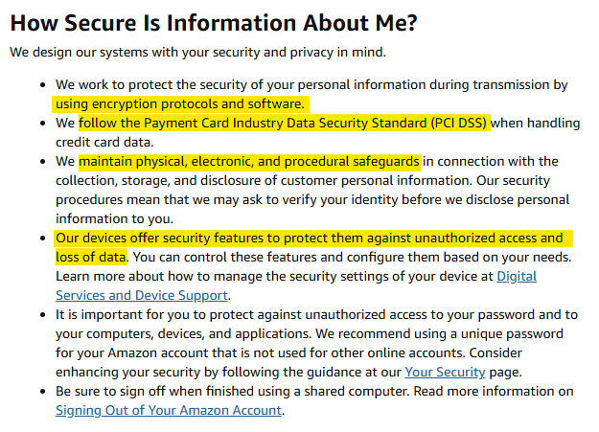Click the "How Secure Is Information About Me?" heading
The height and width of the screenshot is (432, 599).
point(219,21)
